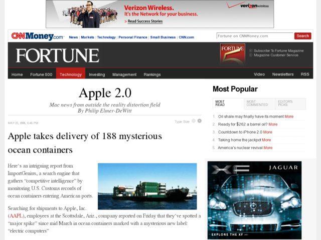Focus the Fortune on CNNMoney.com search field
Viewport: 321px width, 240px height.
point(254,36)
